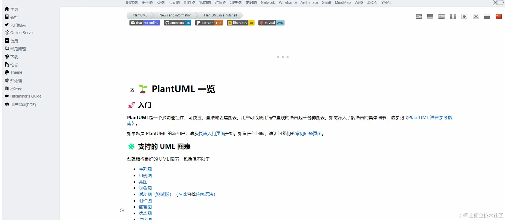Viewport: 505px width, 220px height.
Task: Click the edit page icon next to title
Action: pyautogui.click(x=132, y=90)
